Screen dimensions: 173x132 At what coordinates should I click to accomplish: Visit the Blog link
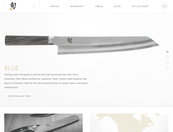tap(117, 6)
